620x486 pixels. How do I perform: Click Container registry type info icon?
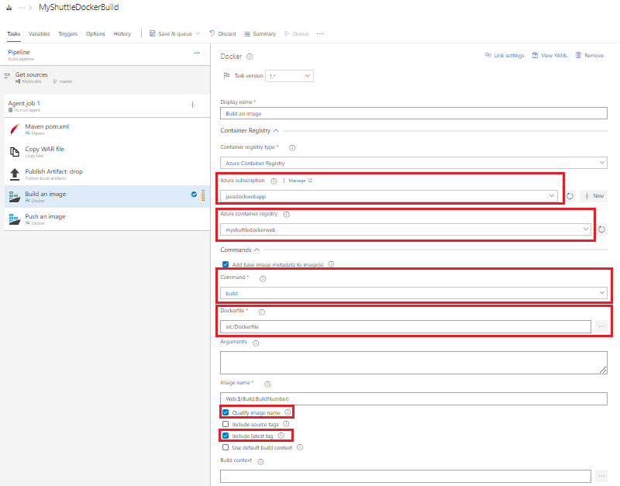[x=292, y=147]
